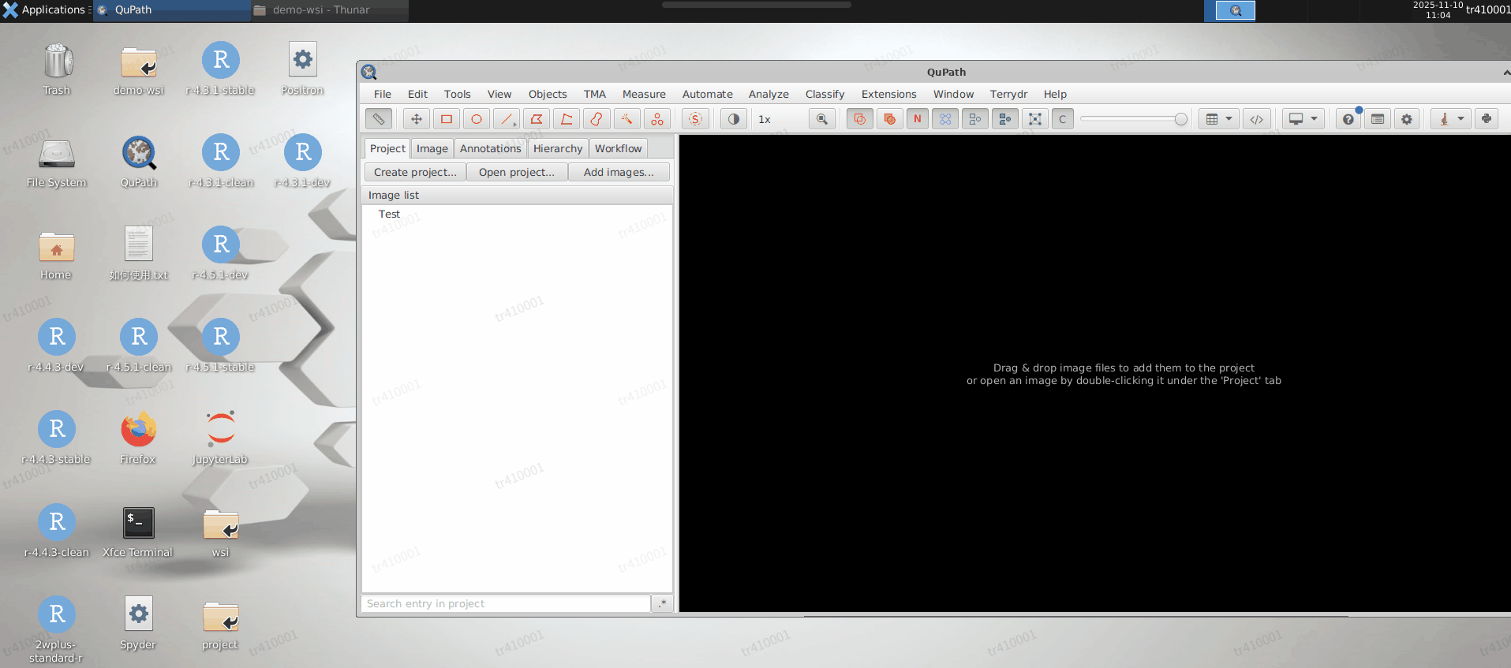This screenshot has width=1511, height=668.
Task: Toggle fill annotations button
Action: (x=889, y=119)
